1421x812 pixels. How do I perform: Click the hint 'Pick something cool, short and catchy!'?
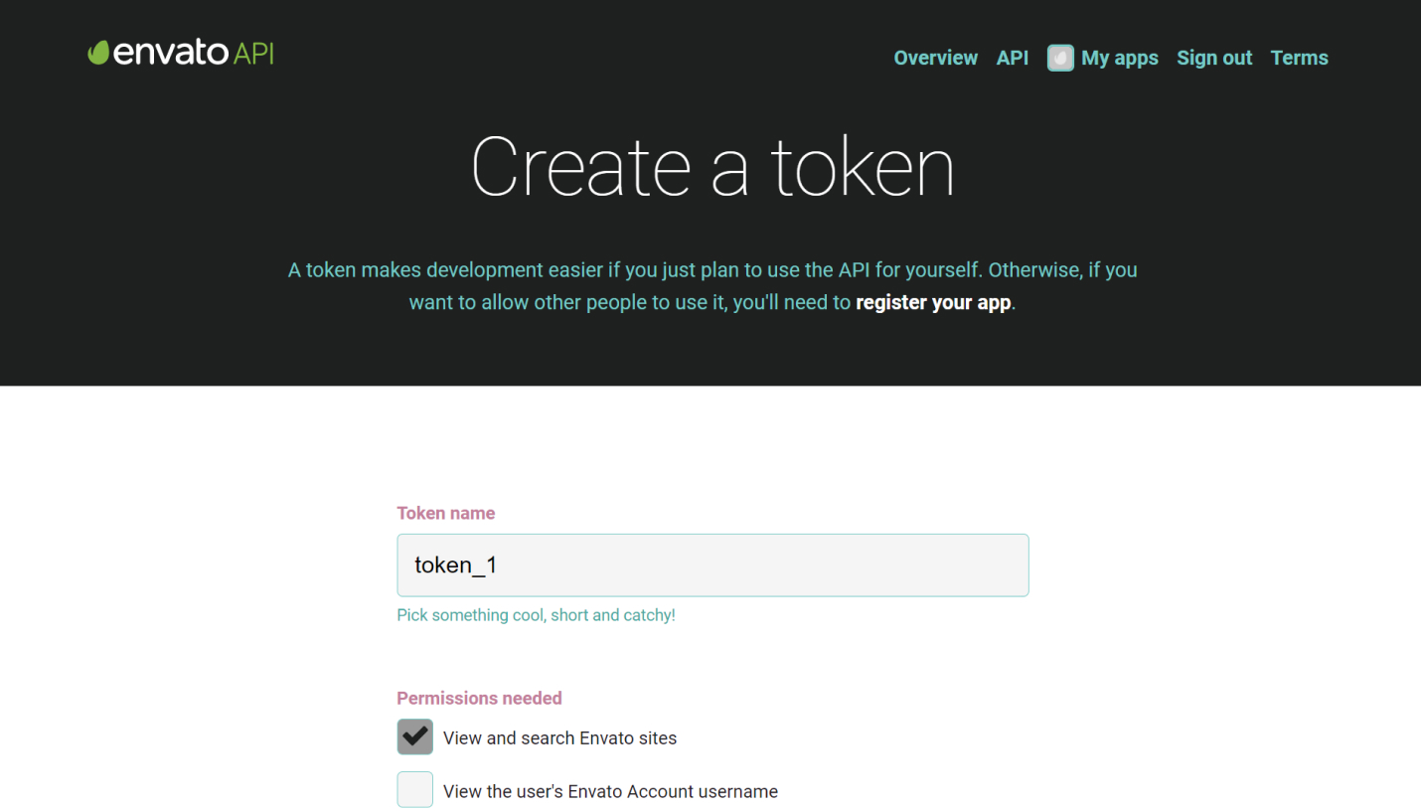tap(536, 615)
